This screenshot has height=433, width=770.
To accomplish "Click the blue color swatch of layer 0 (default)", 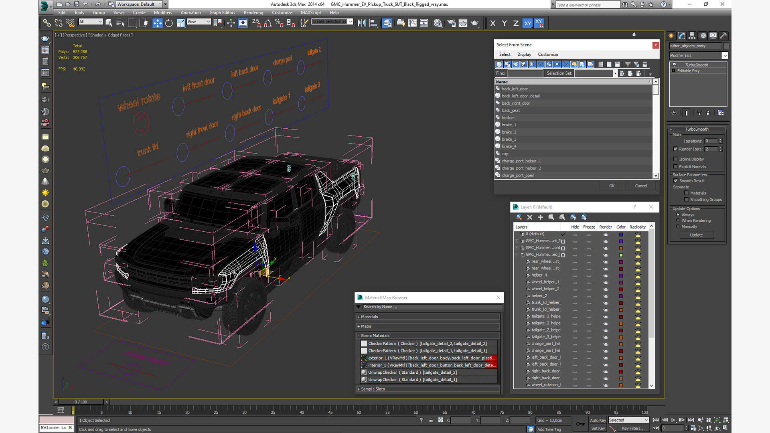I will [621, 235].
